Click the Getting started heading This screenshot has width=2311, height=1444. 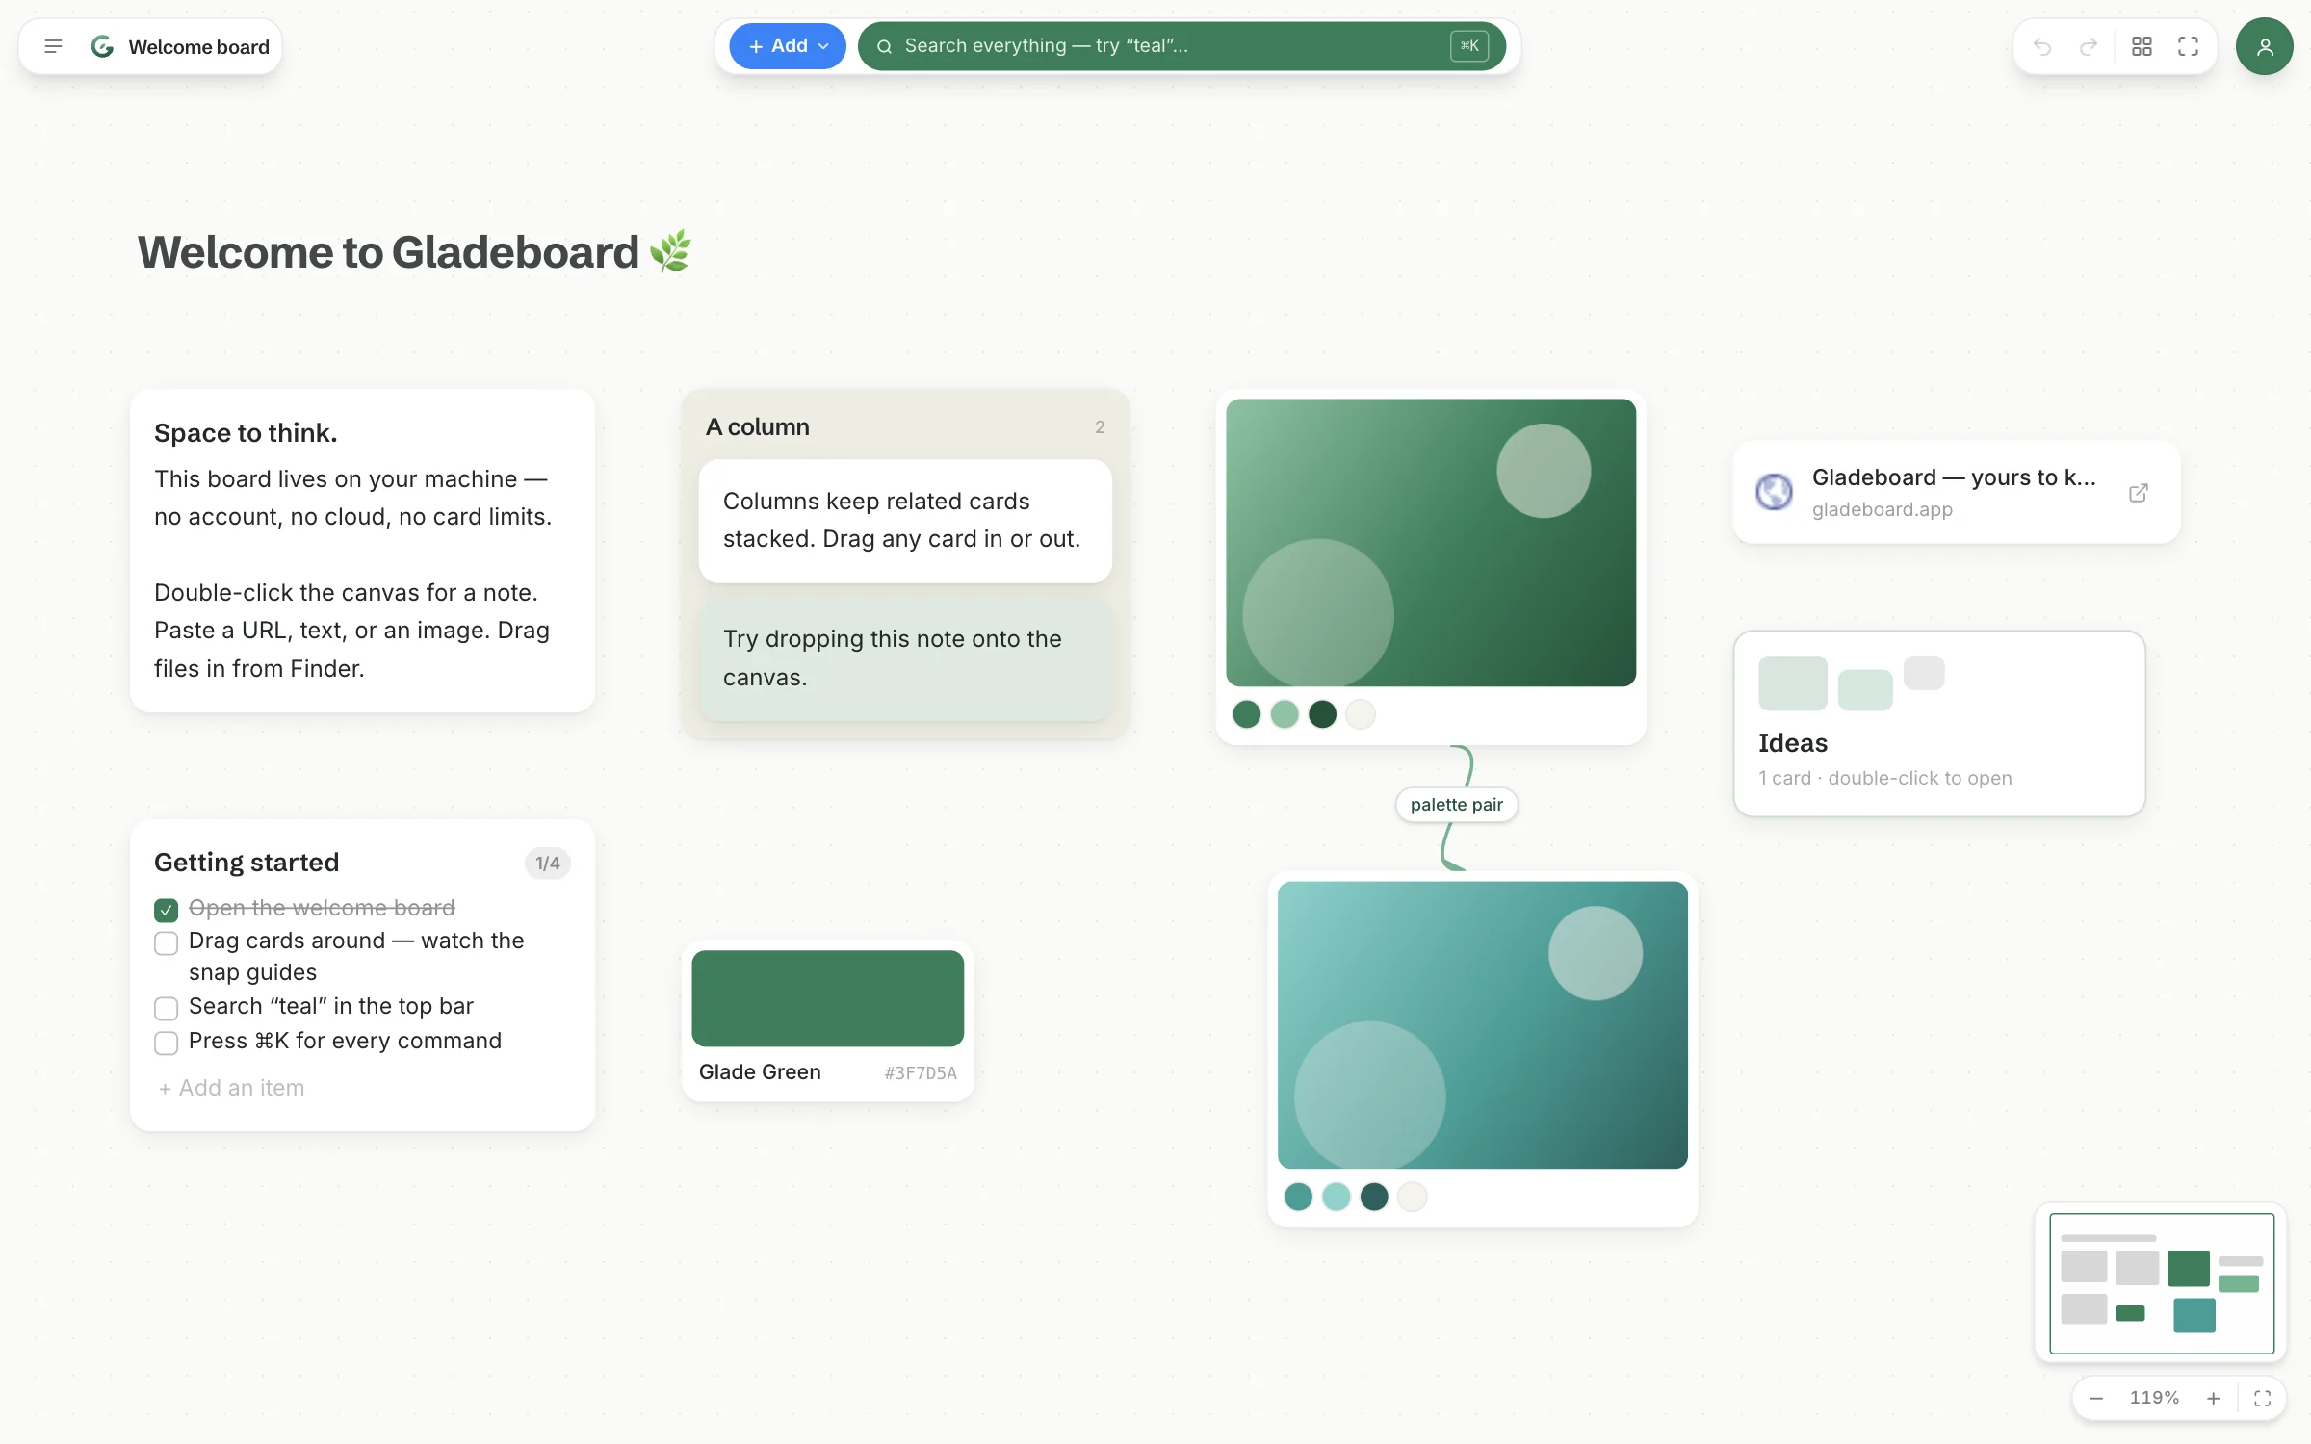247,863
